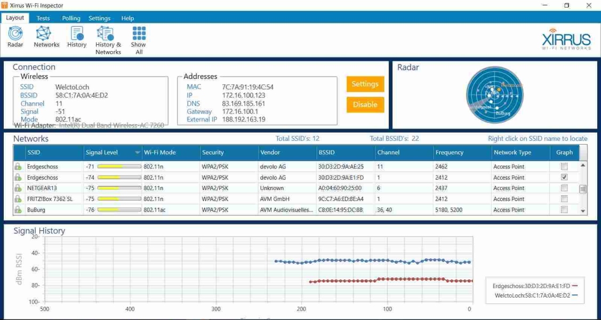601x320 pixels.
Task: Click the lock icon beside FRITZ!Box 7362 SL
Action: click(x=18, y=199)
